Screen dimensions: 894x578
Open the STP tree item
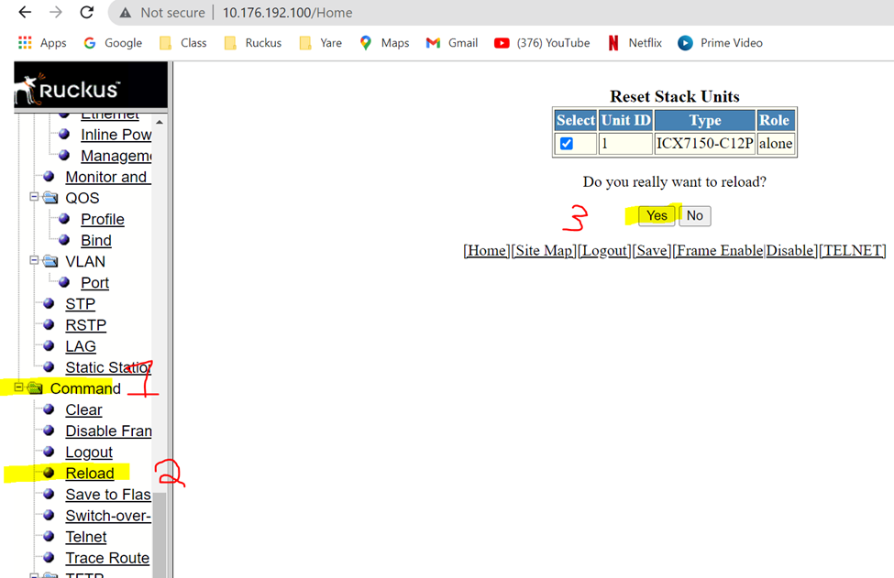(80, 304)
